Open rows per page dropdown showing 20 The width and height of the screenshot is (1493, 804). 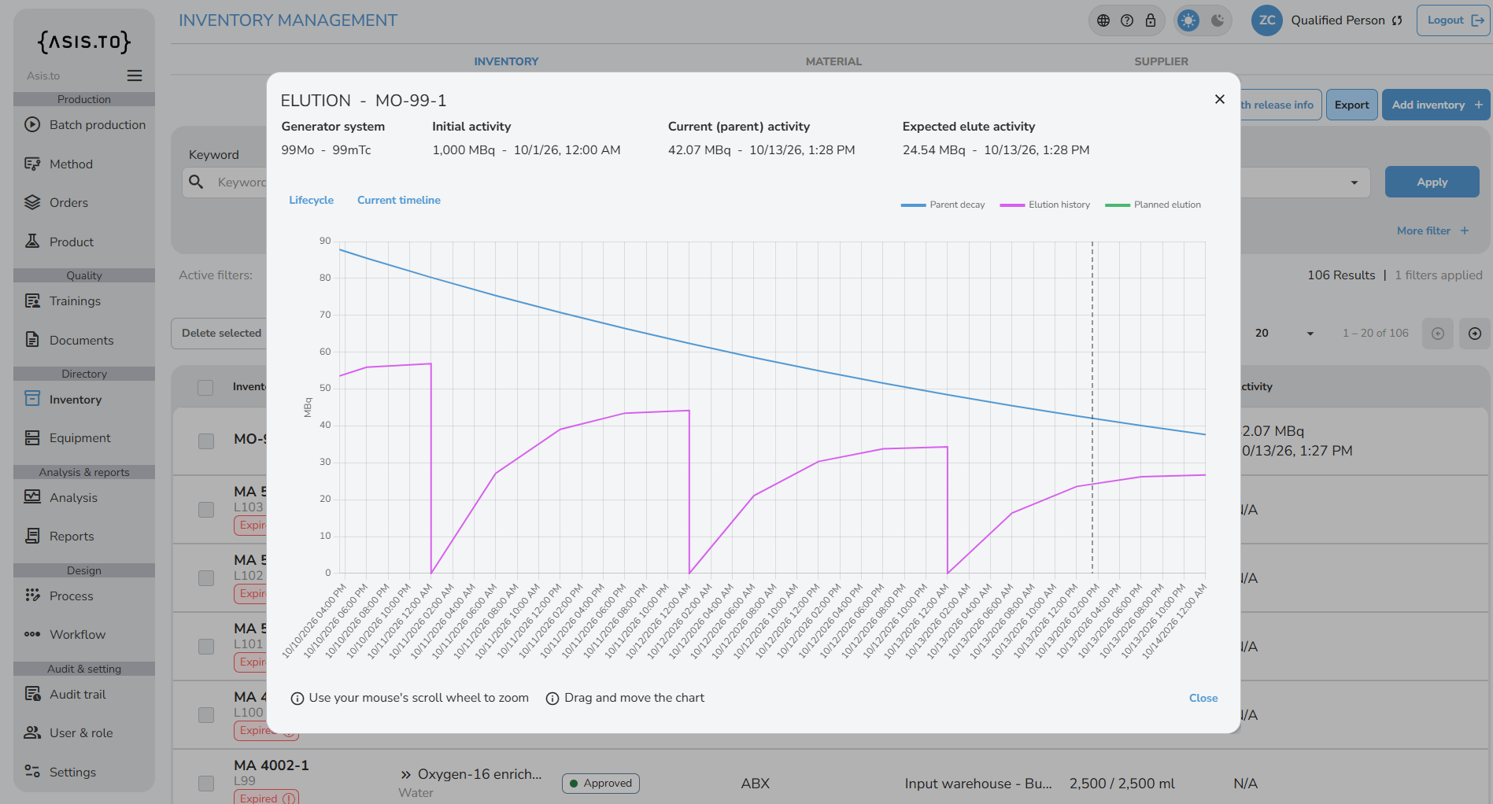[1284, 334]
